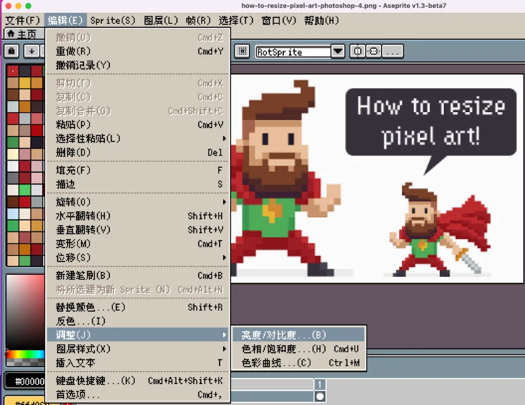Expand the 位移(S) submenu
Image resolution: width=525 pixels, height=405 pixels.
pos(138,257)
